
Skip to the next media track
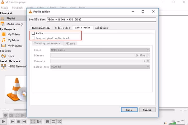click(24, 121)
